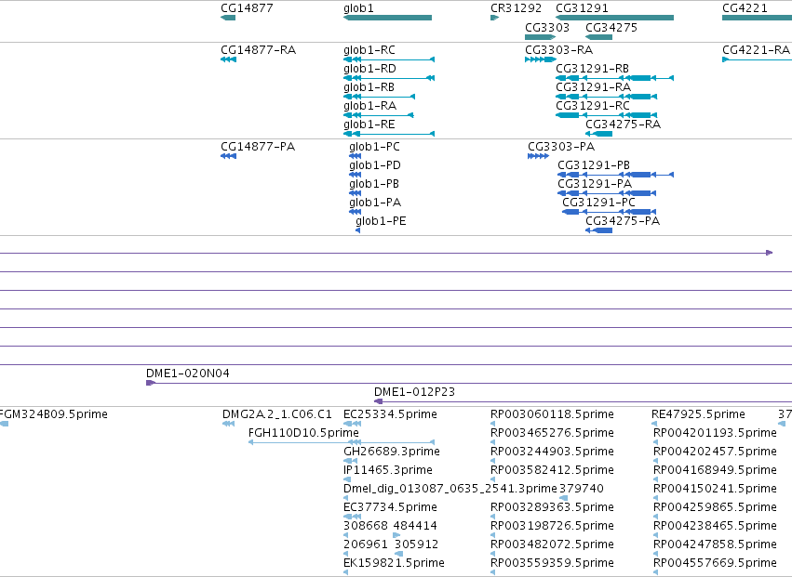Select EST DMG2A.2_1.C06.C1
This screenshot has height=577, width=792.
point(228,424)
